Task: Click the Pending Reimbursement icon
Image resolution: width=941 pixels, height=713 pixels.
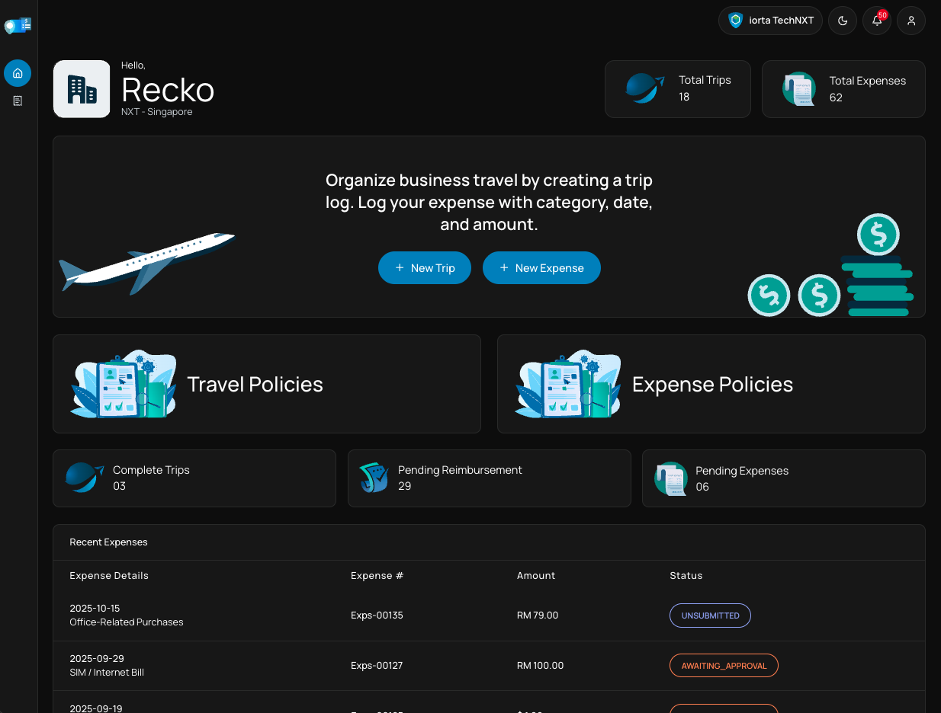Action: click(374, 478)
